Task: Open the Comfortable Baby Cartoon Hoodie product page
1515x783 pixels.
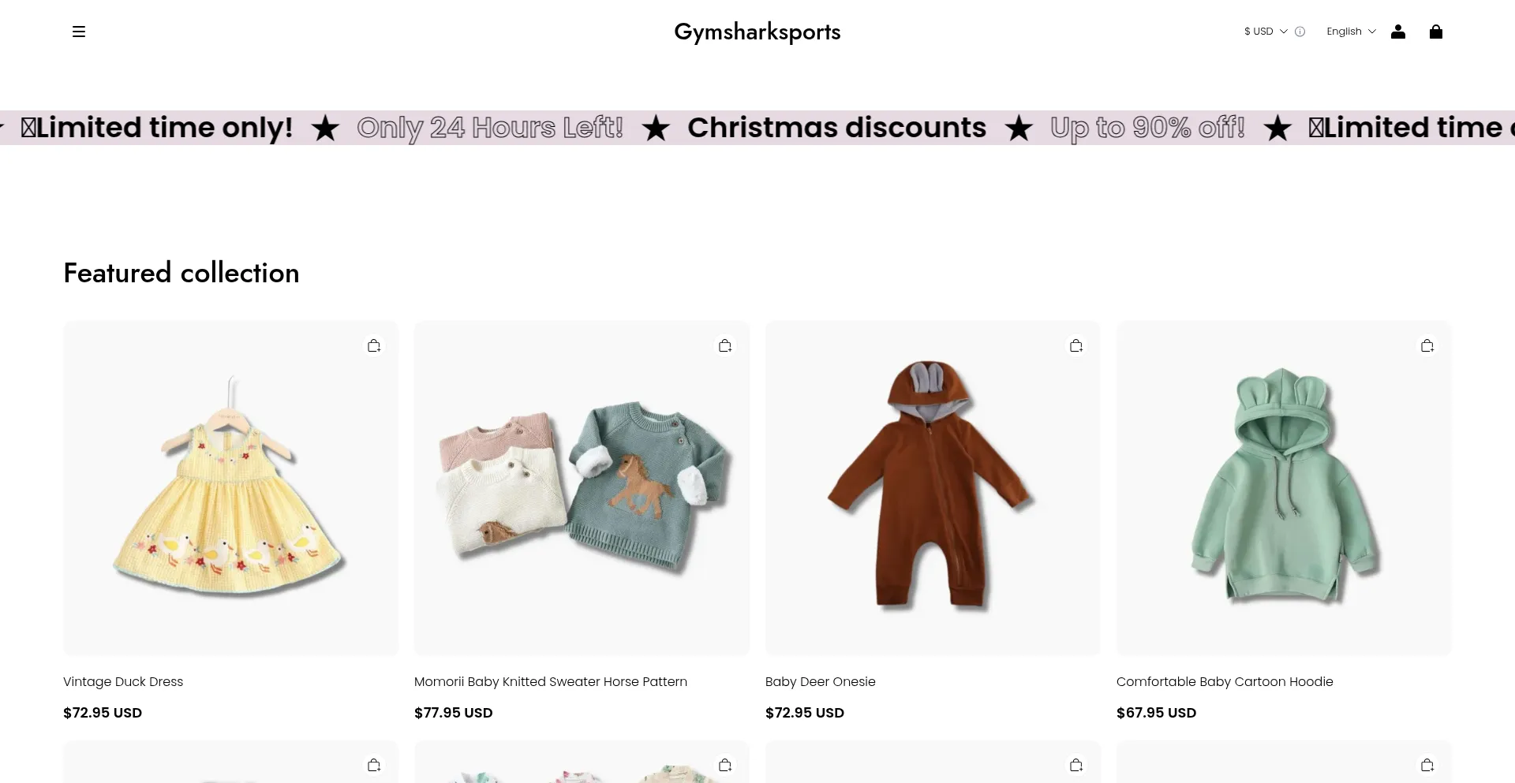Action: (x=1224, y=681)
